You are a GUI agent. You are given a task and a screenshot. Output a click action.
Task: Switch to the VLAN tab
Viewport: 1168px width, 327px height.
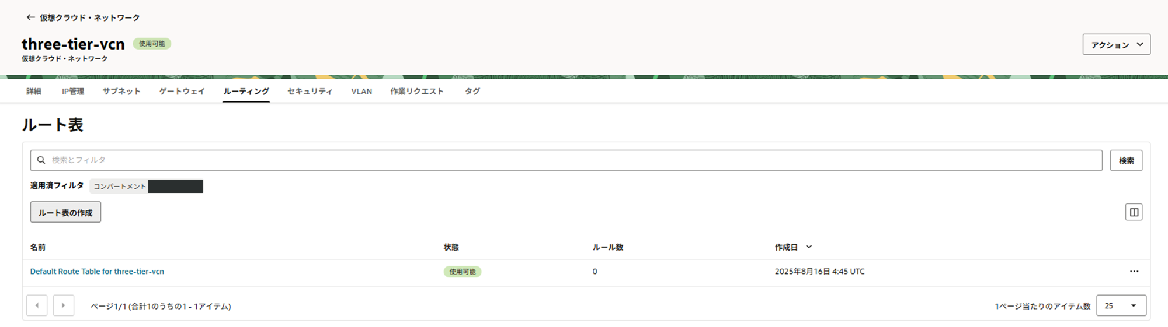[361, 92]
